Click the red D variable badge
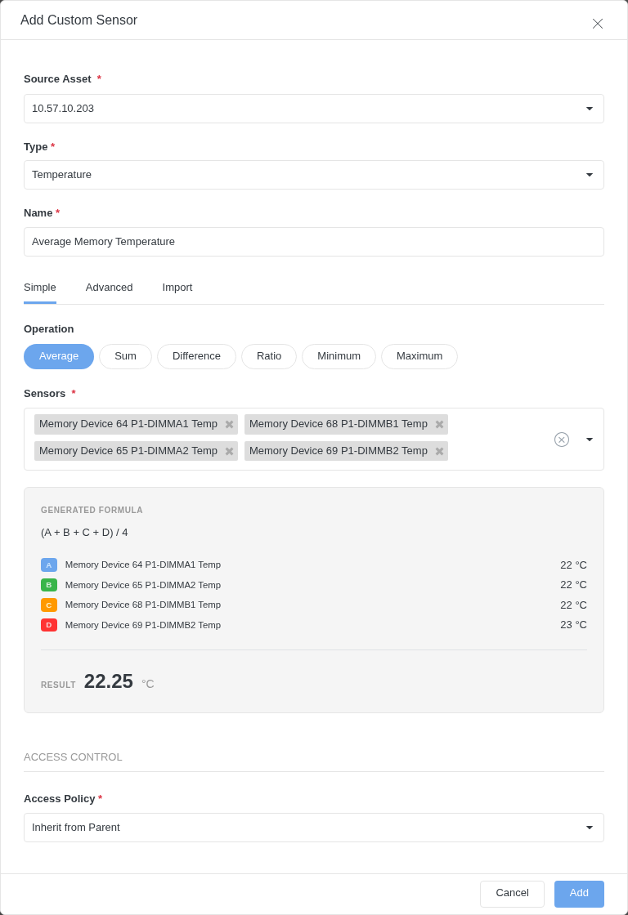 coord(49,625)
